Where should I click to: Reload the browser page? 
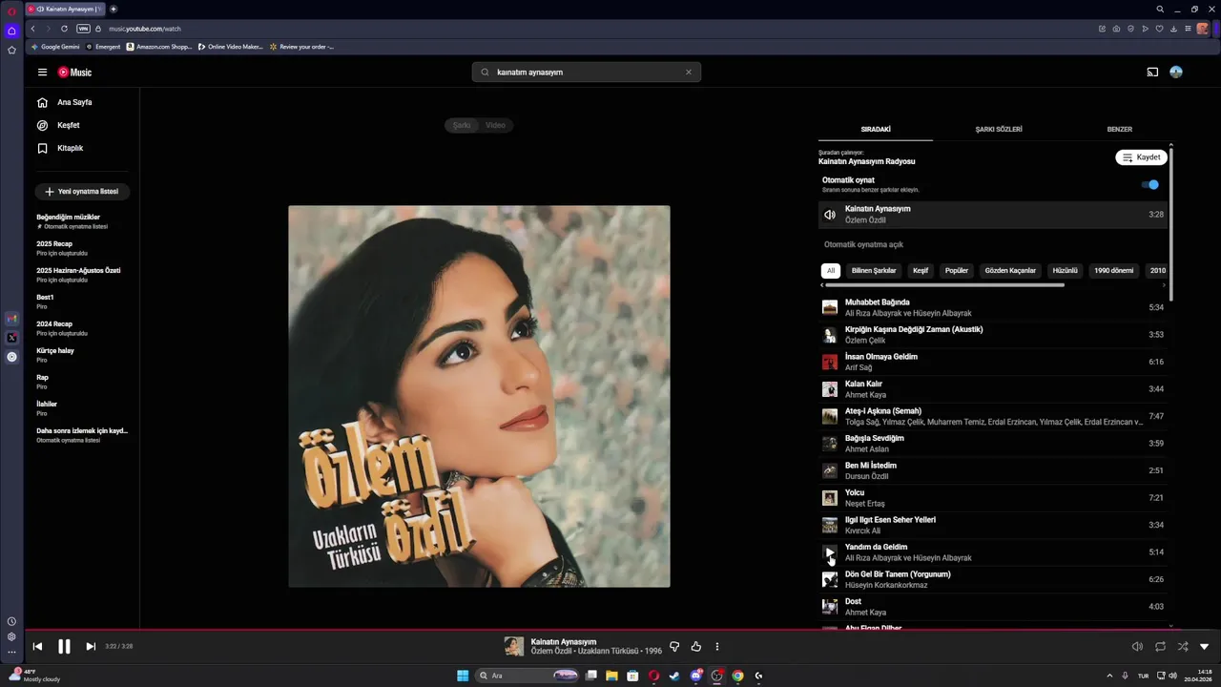tap(64, 29)
